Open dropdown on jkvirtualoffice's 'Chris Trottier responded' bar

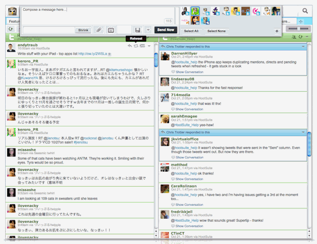303,132
